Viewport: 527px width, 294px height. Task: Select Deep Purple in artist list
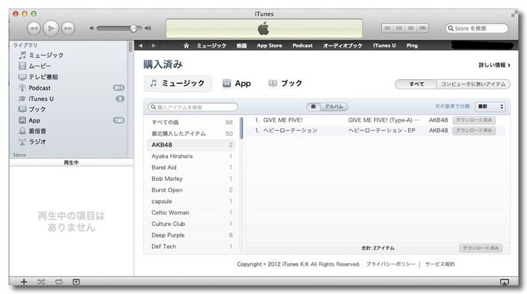pyautogui.click(x=191, y=235)
